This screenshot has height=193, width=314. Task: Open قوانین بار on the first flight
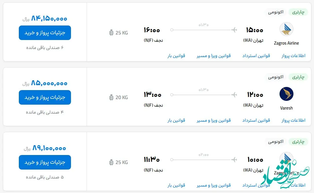click(x=176, y=56)
